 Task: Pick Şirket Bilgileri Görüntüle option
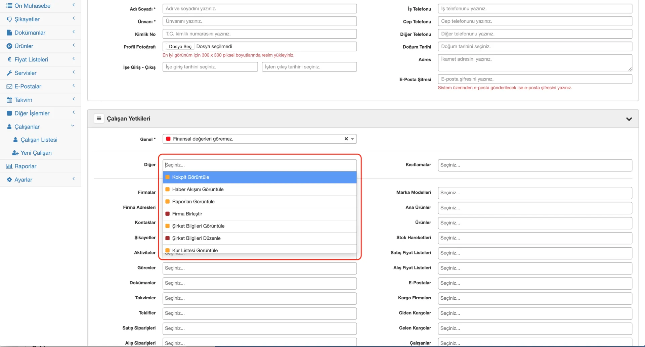pos(260,226)
